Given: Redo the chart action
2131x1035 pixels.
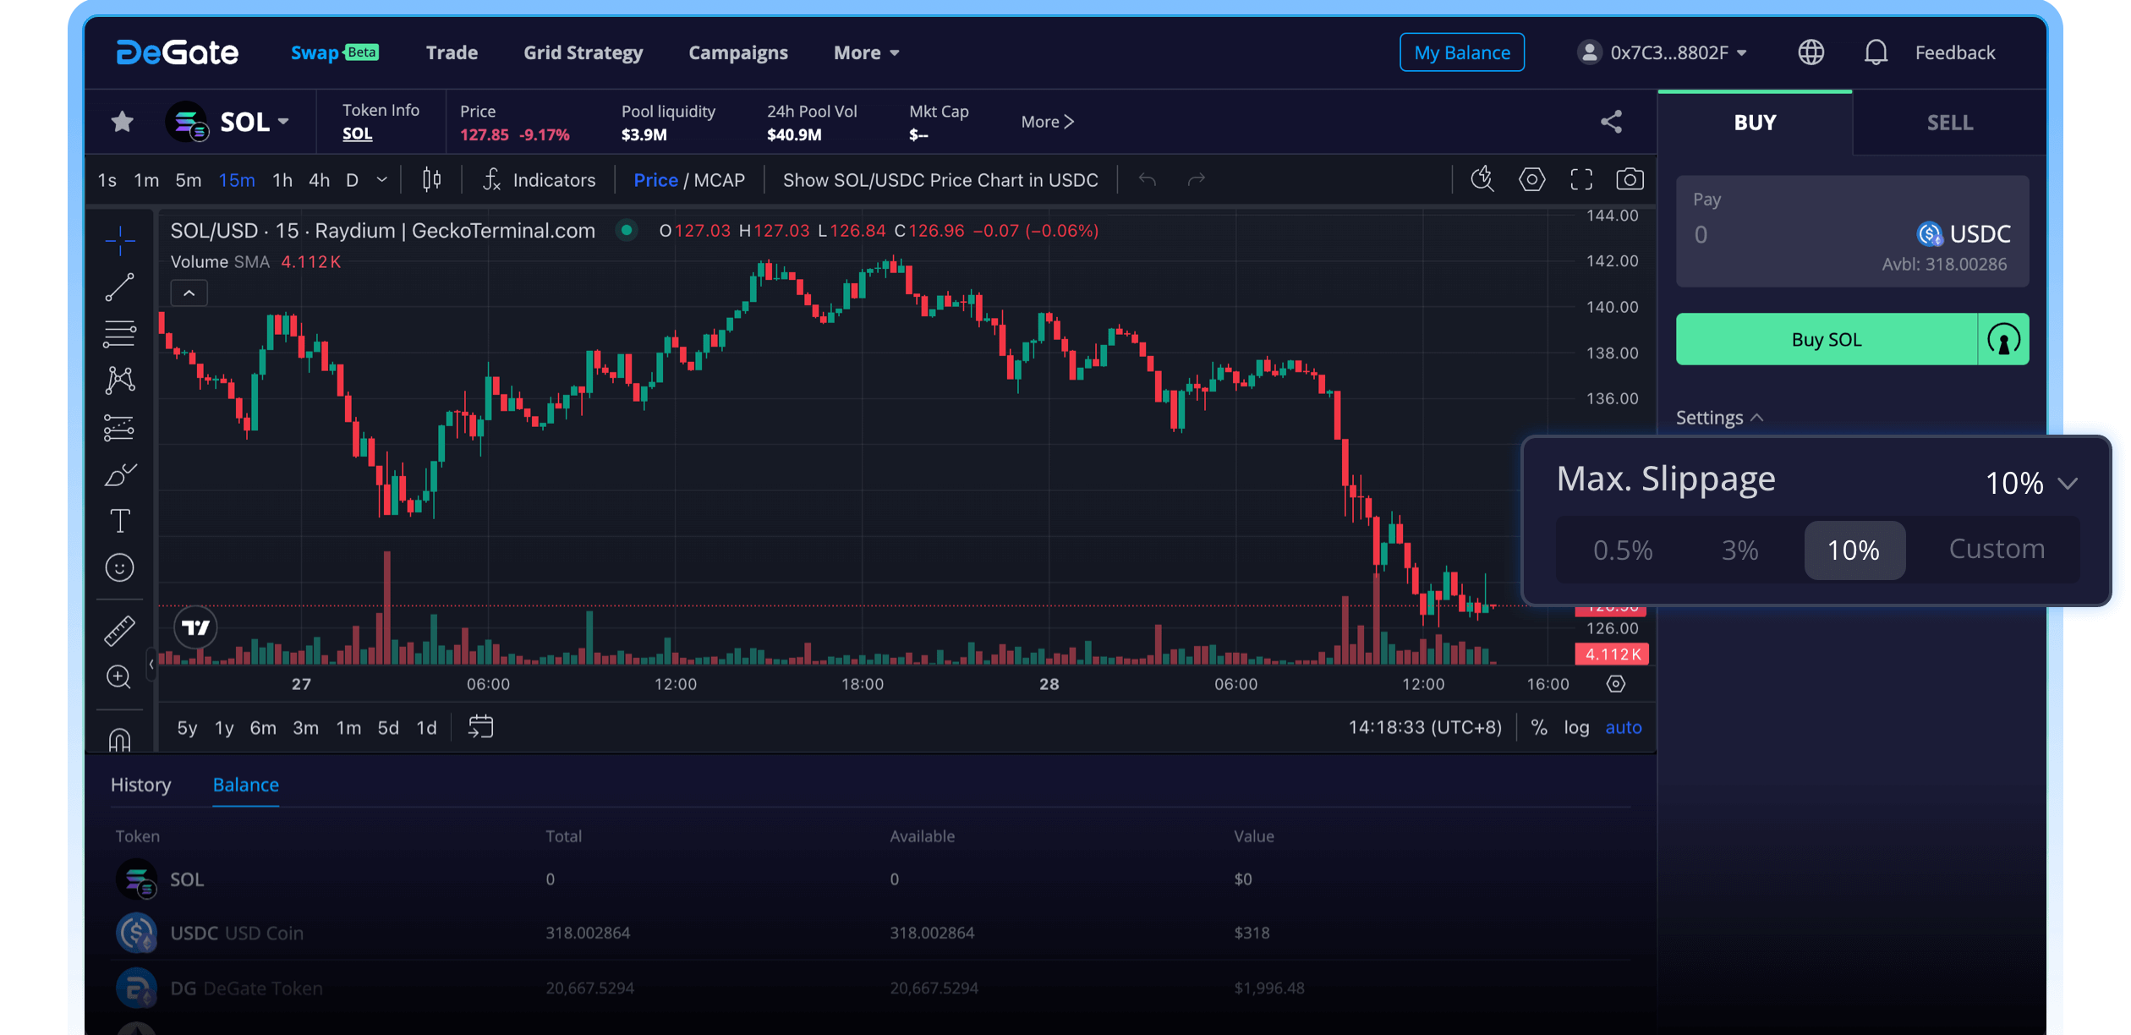Looking at the screenshot, I should click(x=1196, y=179).
